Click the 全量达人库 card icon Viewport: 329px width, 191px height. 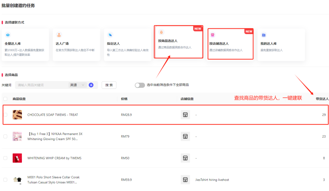(x=8, y=35)
